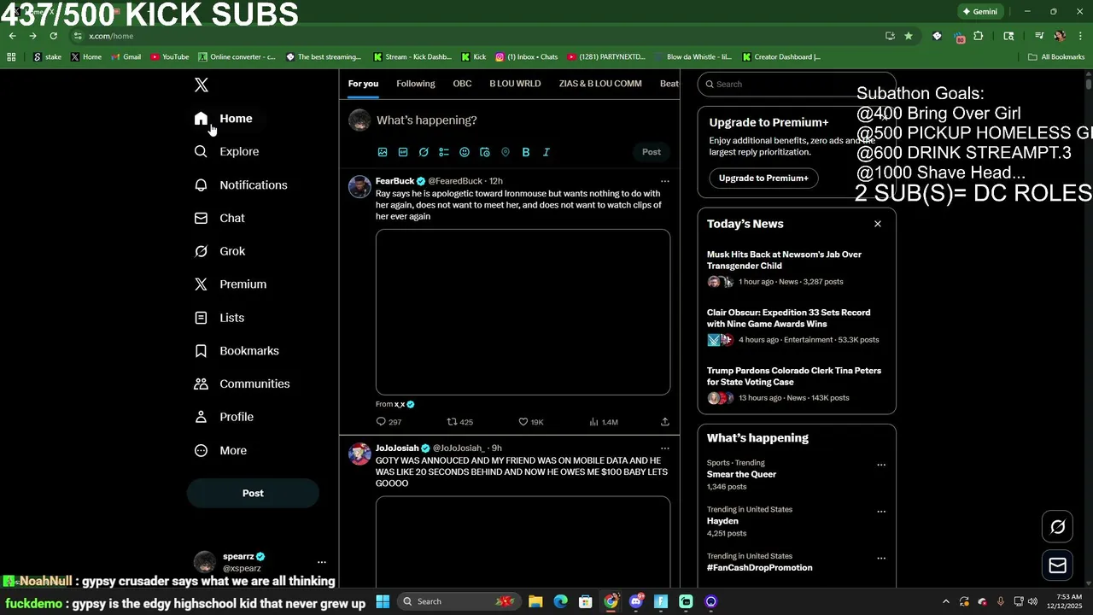
Task: Open Communities in the sidebar
Action: coord(242,384)
